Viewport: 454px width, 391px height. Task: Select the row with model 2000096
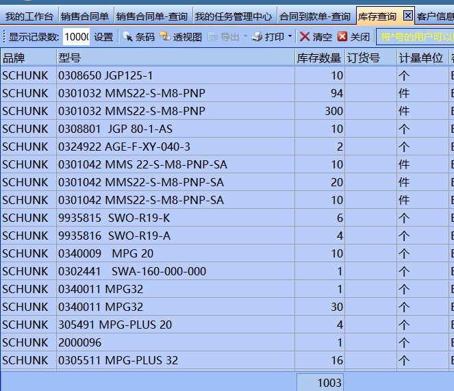pyautogui.click(x=227, y=342)
